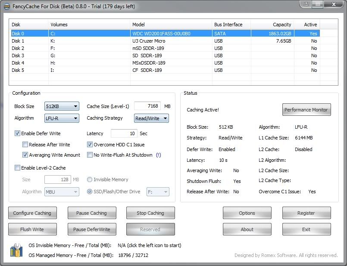Toggle Enable Defer Write checkbox
Screen dimensions: 347x266
[18, 134]
